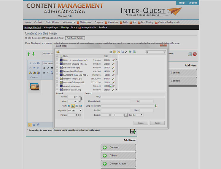Click the green move up arrow
221x169 pixels.
pyautogui.click(x=29, y=54)
